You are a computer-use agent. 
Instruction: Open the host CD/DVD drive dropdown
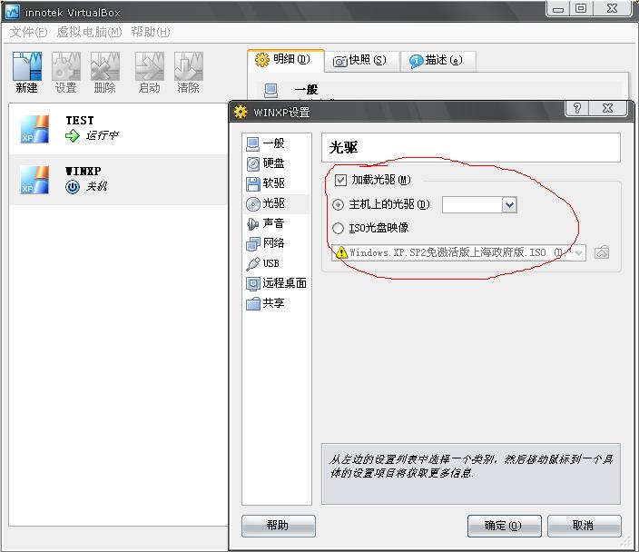[509, 204]
